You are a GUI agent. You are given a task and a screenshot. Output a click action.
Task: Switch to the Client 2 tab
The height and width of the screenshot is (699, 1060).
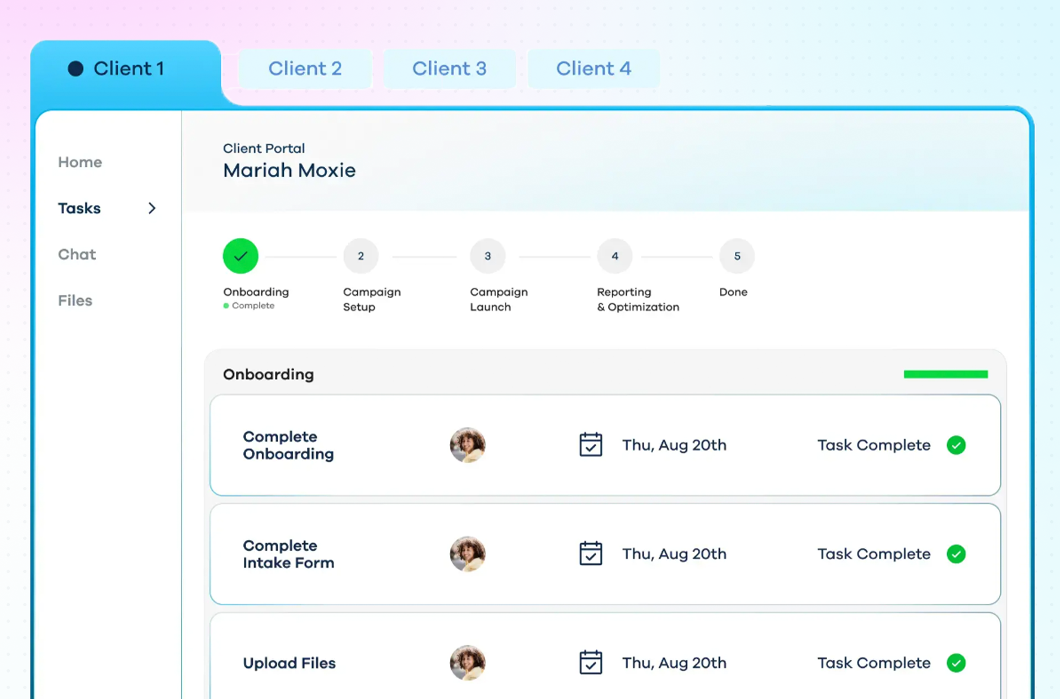tap(305, 68)
